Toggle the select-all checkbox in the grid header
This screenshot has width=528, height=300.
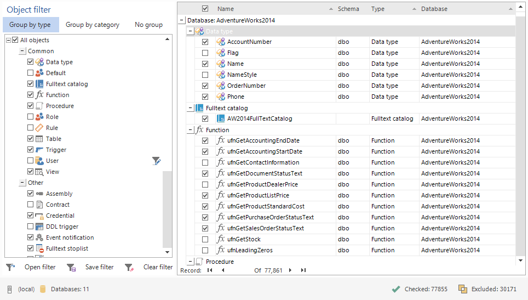205,9
